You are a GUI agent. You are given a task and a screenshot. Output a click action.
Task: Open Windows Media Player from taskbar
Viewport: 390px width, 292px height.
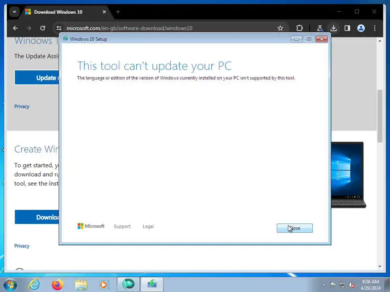(104, 284)
